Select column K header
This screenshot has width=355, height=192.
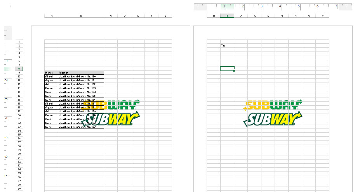click(254, 16)
